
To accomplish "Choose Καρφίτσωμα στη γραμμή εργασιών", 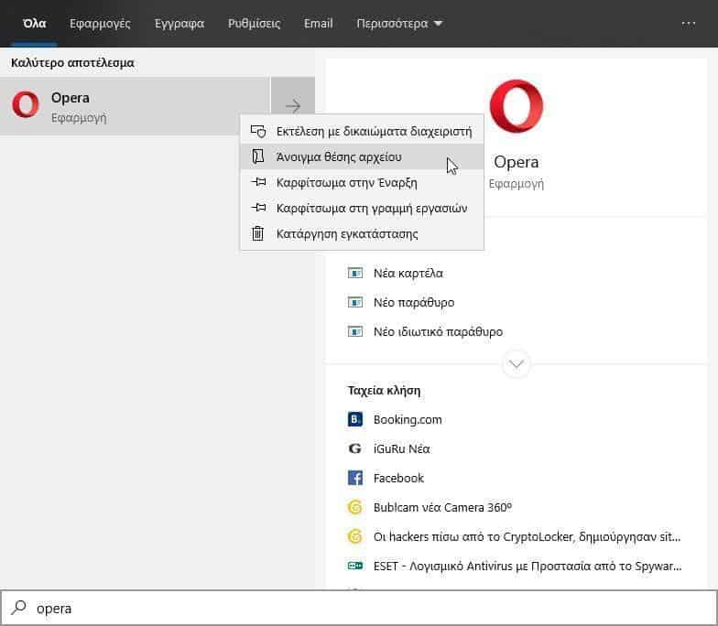I will click(x=362, y=209).
